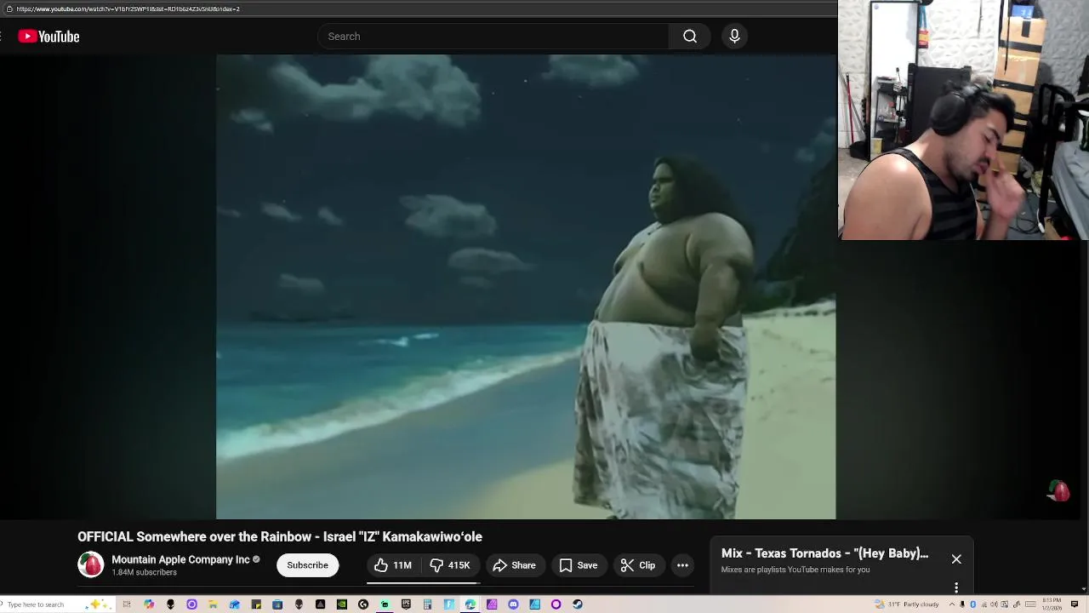
Task: Click the video player frame
Action: tap(526, 287)
